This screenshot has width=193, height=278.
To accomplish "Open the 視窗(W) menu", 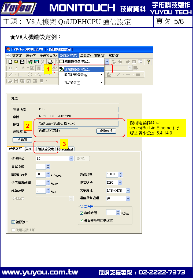I will (100, 56).
